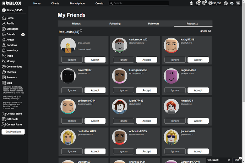Accept request from Too_versatie
245x163 pixels.
coord(95,60)
